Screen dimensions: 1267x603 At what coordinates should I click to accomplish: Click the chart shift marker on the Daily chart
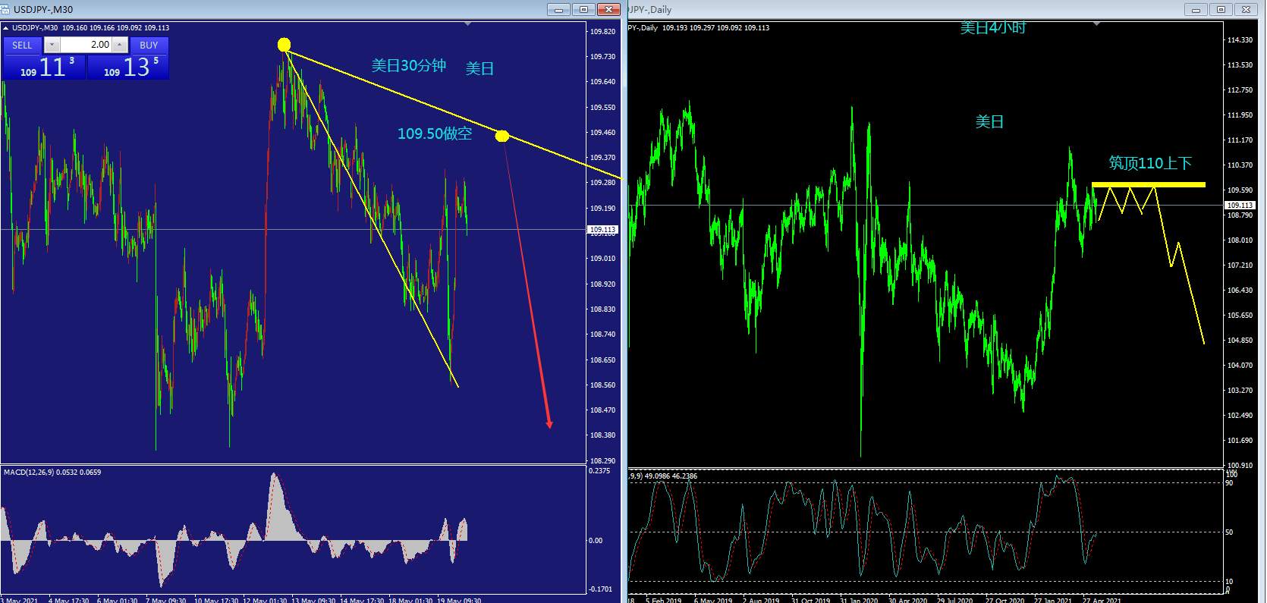(x=1097, y=24)
